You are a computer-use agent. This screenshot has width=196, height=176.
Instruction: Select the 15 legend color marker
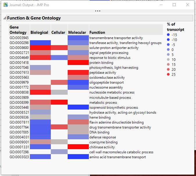[168, 64]
